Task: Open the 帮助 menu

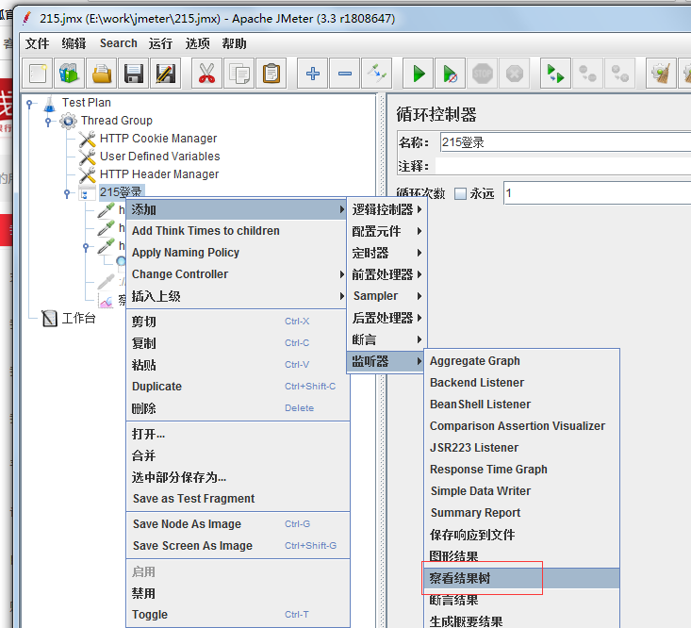Action: point(234,43)
